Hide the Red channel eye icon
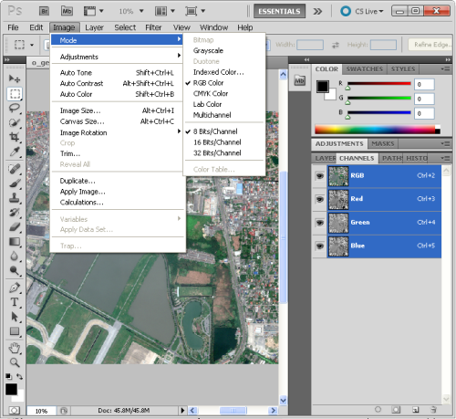 click(319, 199)
